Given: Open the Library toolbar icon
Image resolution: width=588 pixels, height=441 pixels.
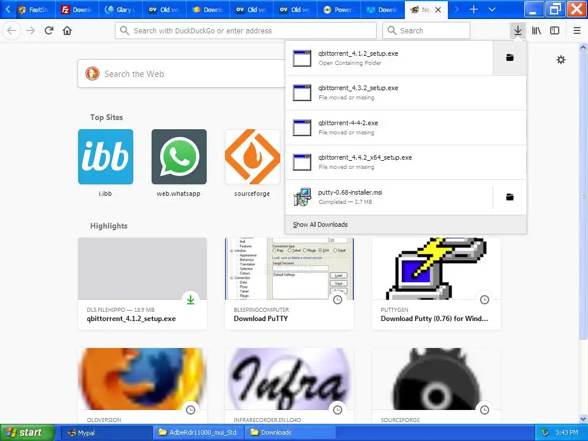Looking at the screenshot, I should point(536,30).
